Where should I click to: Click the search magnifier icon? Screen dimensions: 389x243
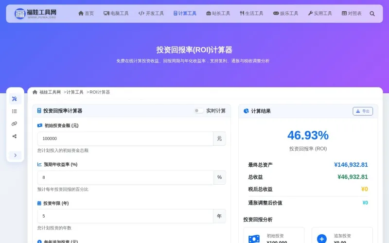pyautogui.click(x=372, y=14)
